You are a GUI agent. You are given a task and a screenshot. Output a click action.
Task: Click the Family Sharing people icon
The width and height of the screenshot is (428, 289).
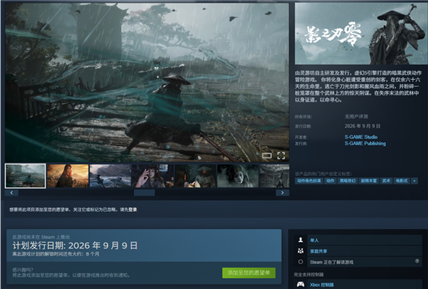pyautogui.click(x=300, y=251)
